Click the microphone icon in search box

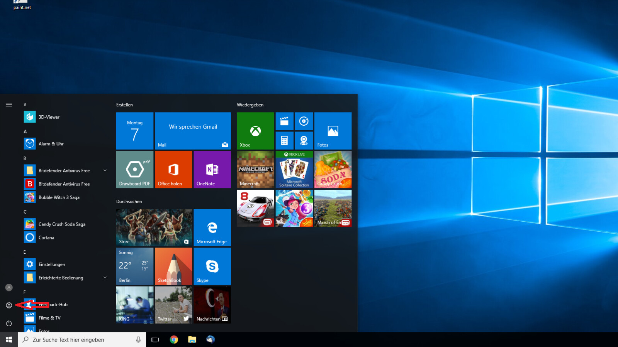point(138,340)
